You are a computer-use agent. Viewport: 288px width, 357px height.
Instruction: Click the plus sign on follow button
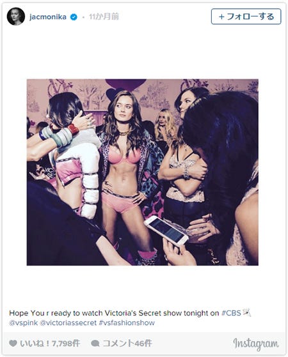221,17
